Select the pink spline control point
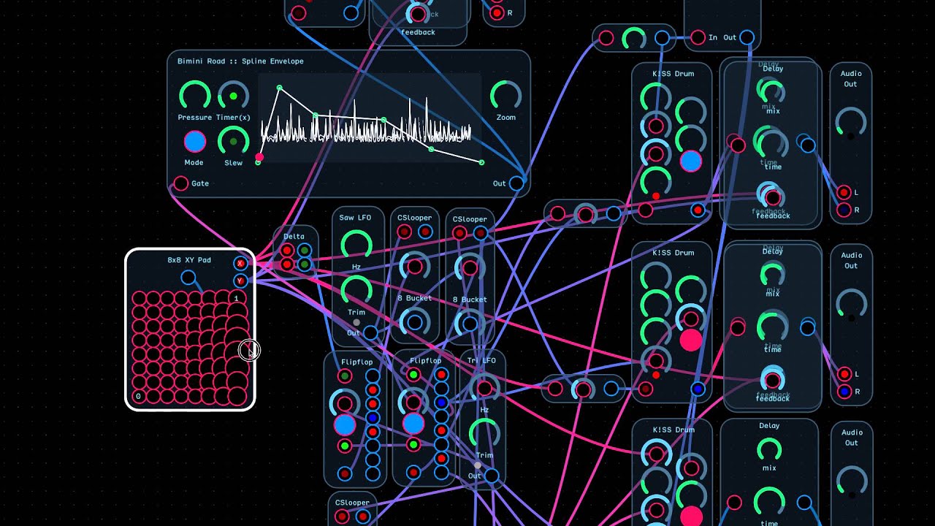Screen dimensions: 935x526 259,157
